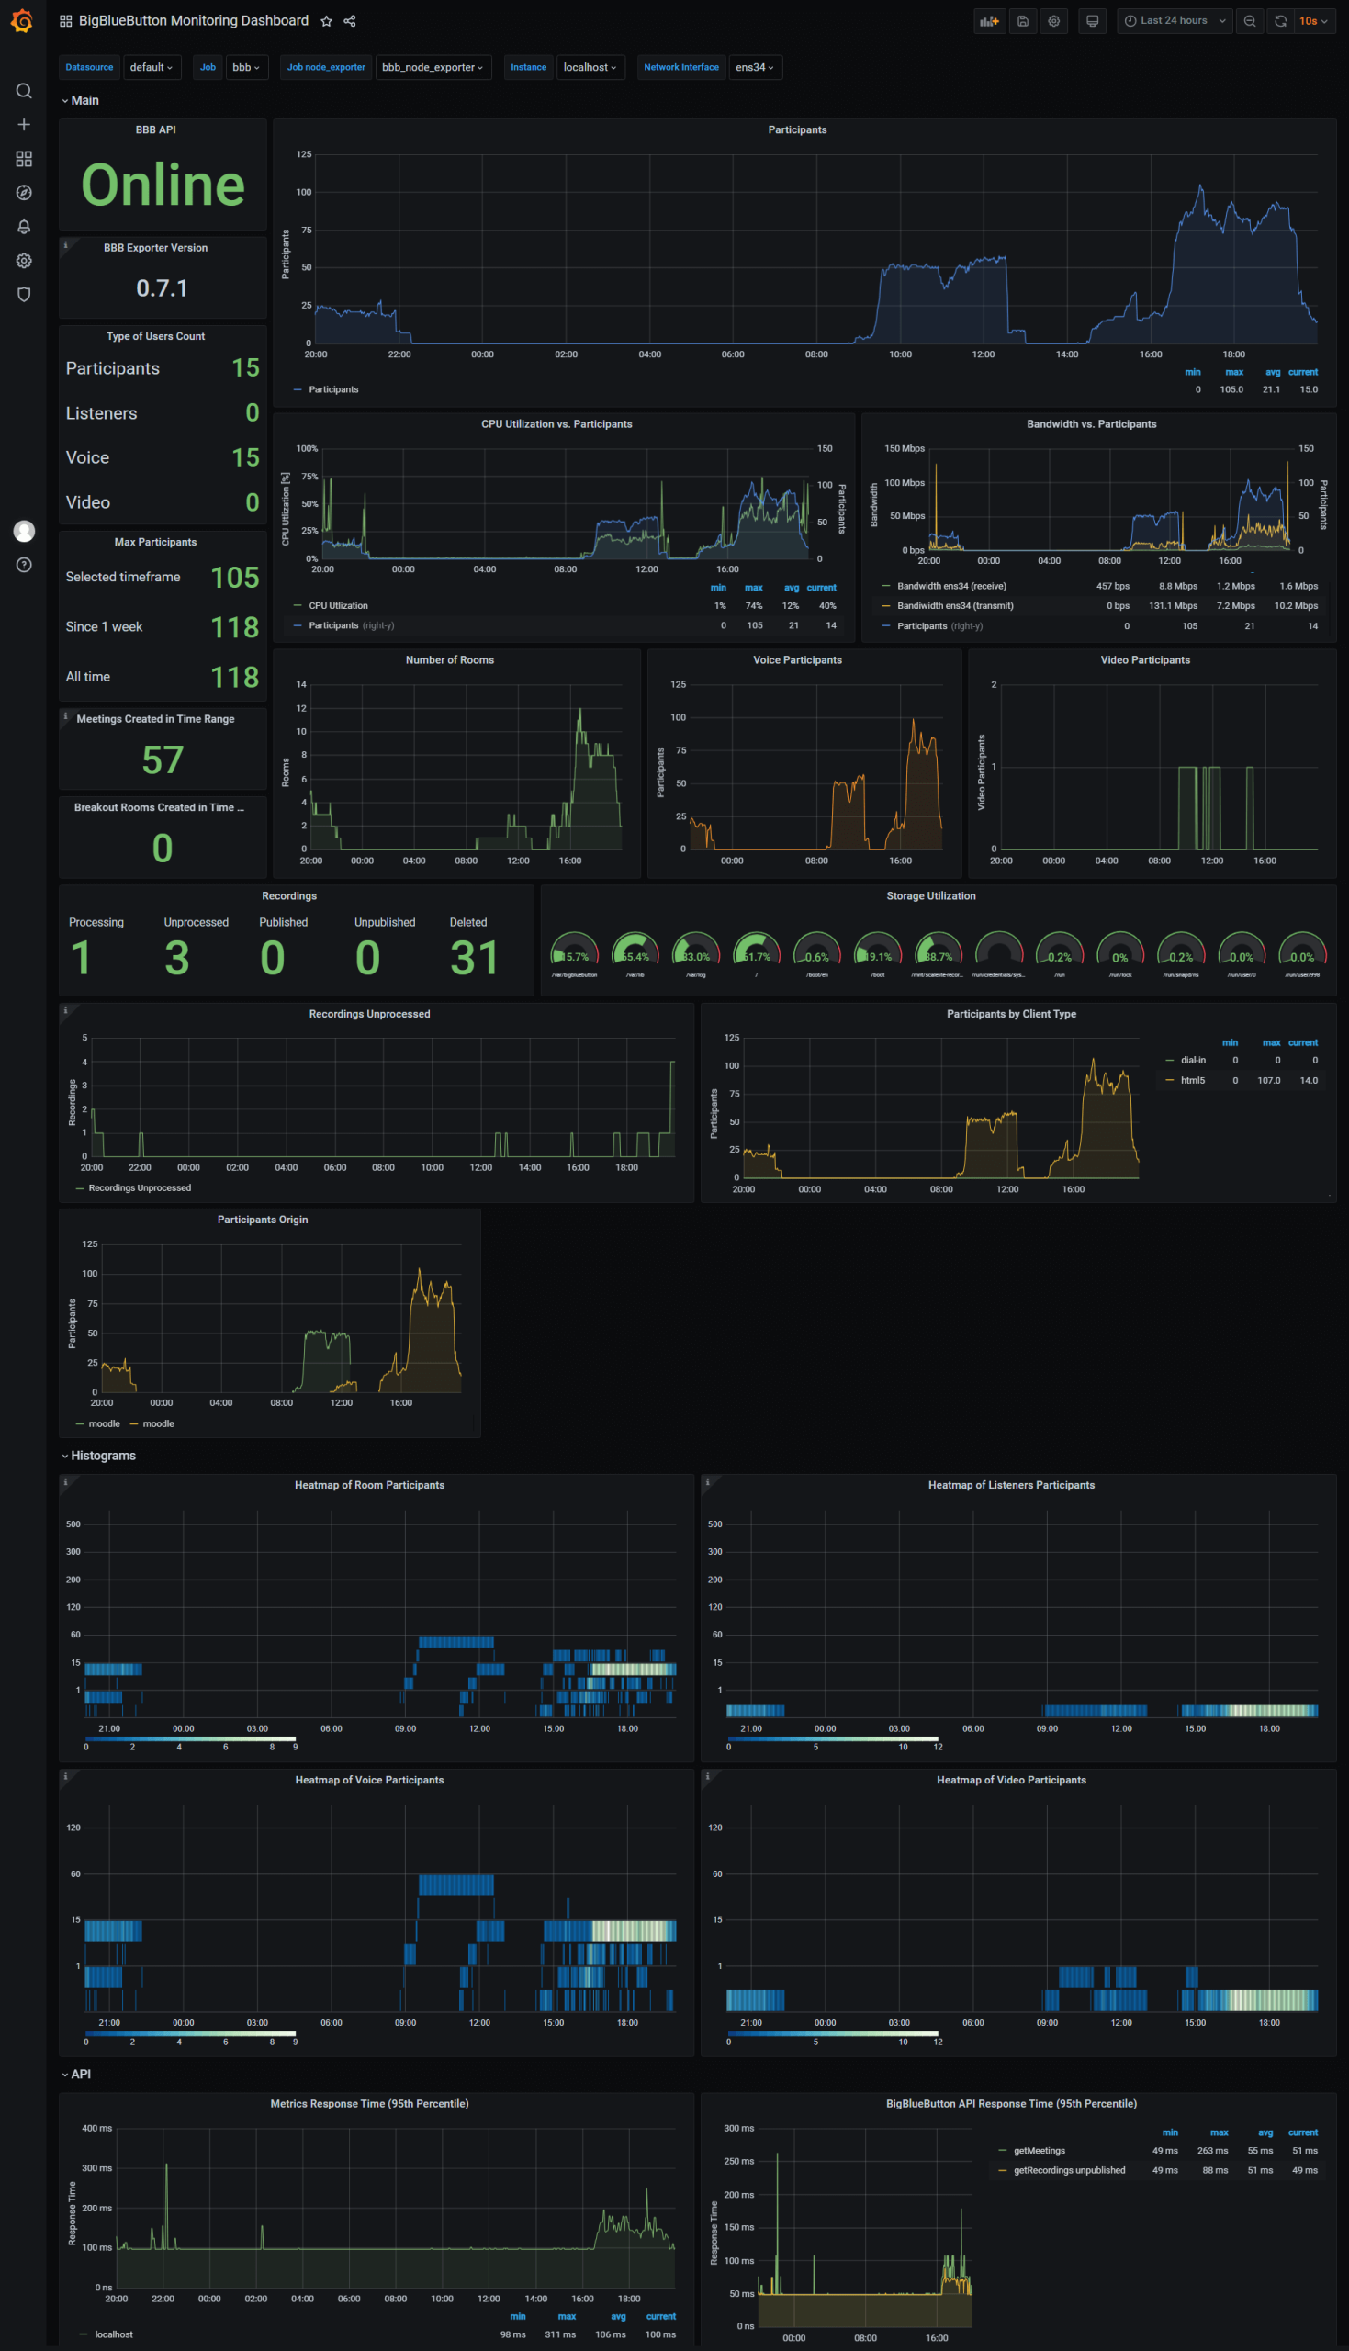Toggle Bandiwidth ens34 (transmit) legend series
The width and height of the screenshot is (1349, 2351).
955,606
